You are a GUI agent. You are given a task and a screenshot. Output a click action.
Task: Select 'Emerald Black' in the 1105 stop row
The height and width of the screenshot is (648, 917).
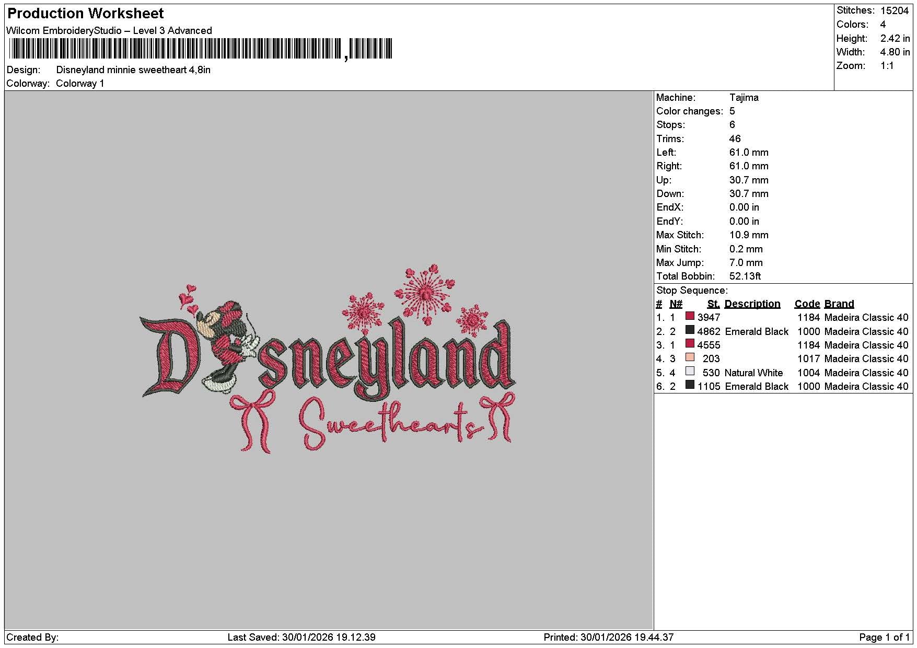pos(757,387)
